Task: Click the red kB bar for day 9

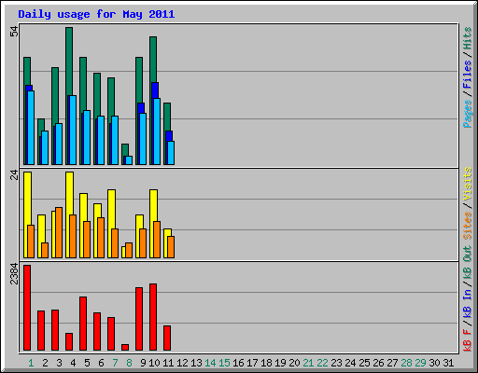Action: (139, 319)
